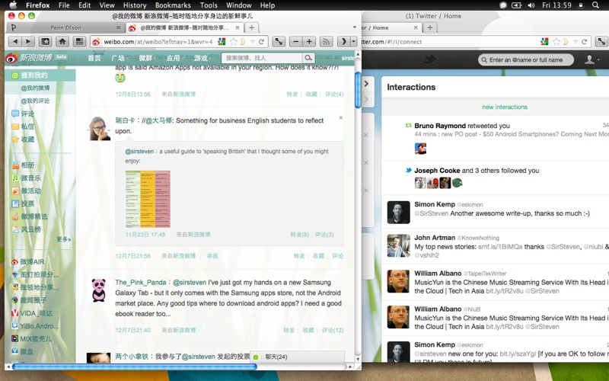Viewport: 609px width, 381px height.
Task: Click Twitter 'Enter an @name' search field
Action: [x=526, y=59]
